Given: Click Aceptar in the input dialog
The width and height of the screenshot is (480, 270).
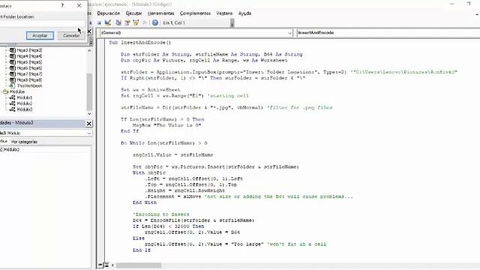Looking at the screenshot, I should tap(40, 35).
